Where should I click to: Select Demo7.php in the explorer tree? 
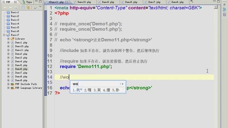pyautogui.click(x=21, y=73)
